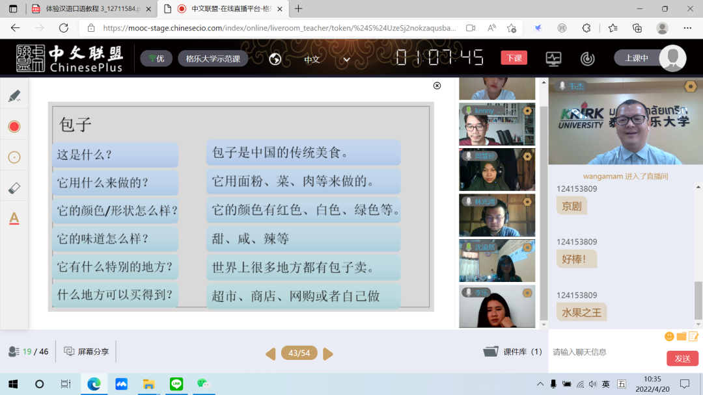Toggle 周慧珍's microphone icon
This screenshot has width=703, height=395.
tap(469, 156)
